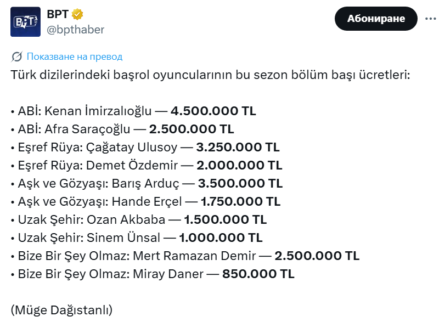Click the Hande Erçel 1.750.000 TL line

coord(145,202)
